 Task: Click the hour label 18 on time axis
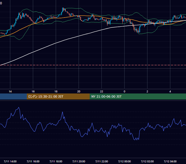pos(56,92)
